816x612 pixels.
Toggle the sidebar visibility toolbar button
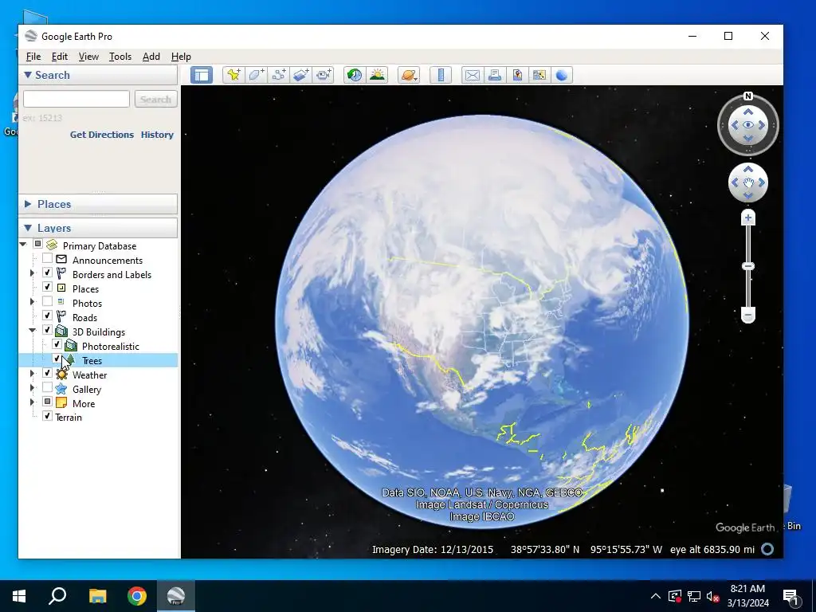click(202, 75)
